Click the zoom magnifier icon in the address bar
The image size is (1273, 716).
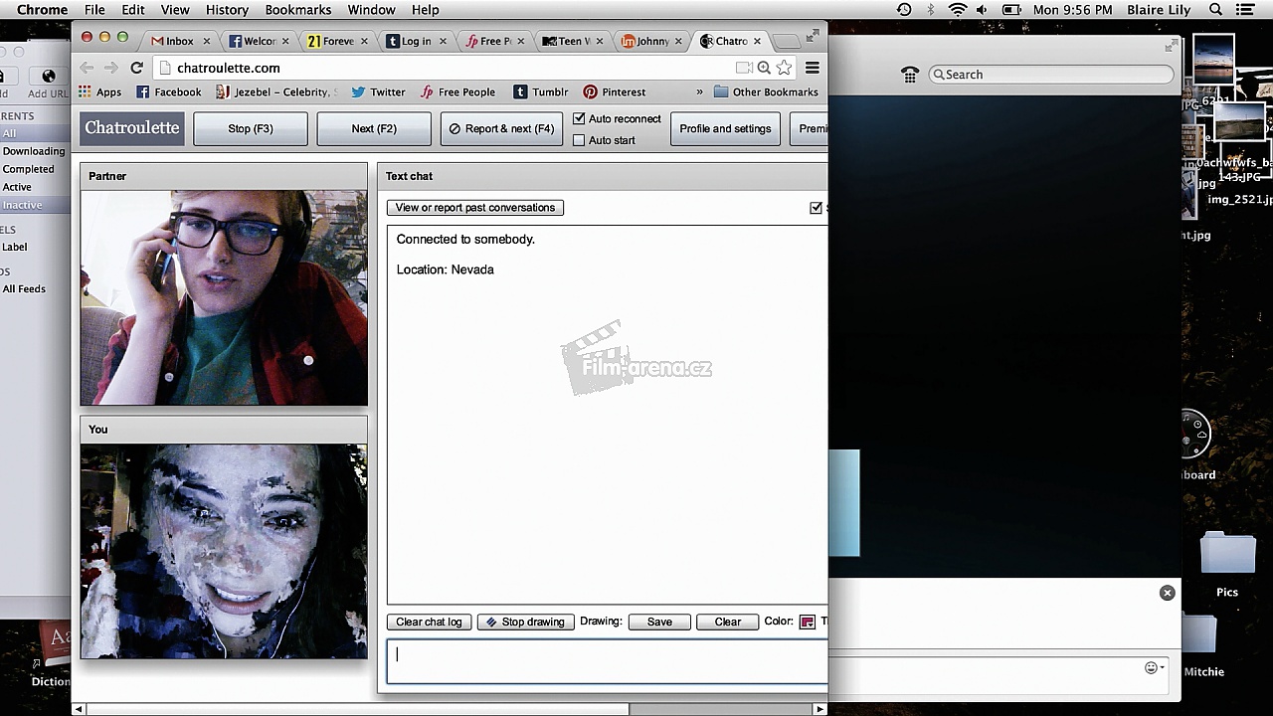coord(764,68)
